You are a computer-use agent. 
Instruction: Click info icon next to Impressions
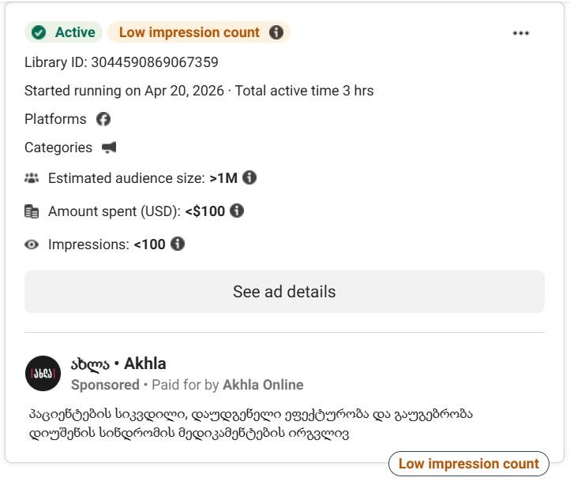[178, 244]
